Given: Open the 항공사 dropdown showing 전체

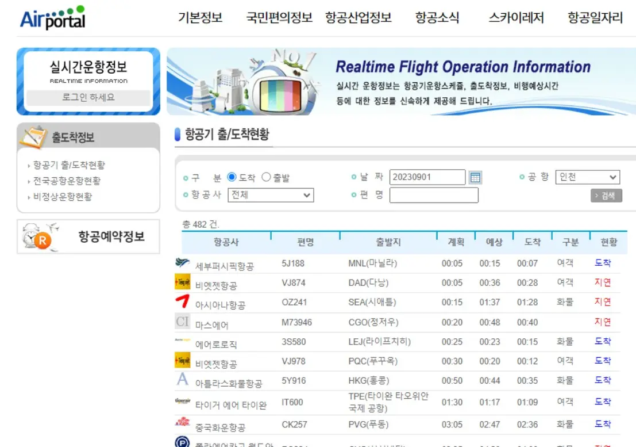Looking at the screenshot, I should pos(270,195).
